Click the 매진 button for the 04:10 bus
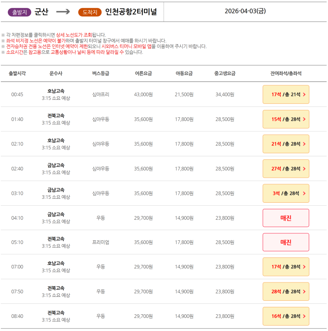Image resolution: width=328 pixels, height=331 pixels. (x=286, y=218)
